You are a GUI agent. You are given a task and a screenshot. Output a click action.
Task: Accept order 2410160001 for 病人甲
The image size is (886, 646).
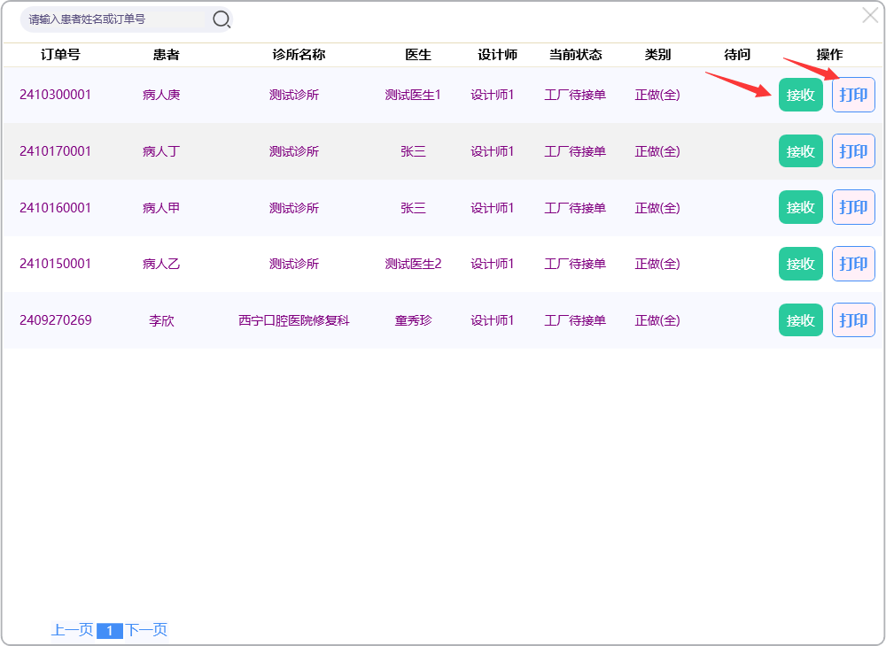pos(800,207)
